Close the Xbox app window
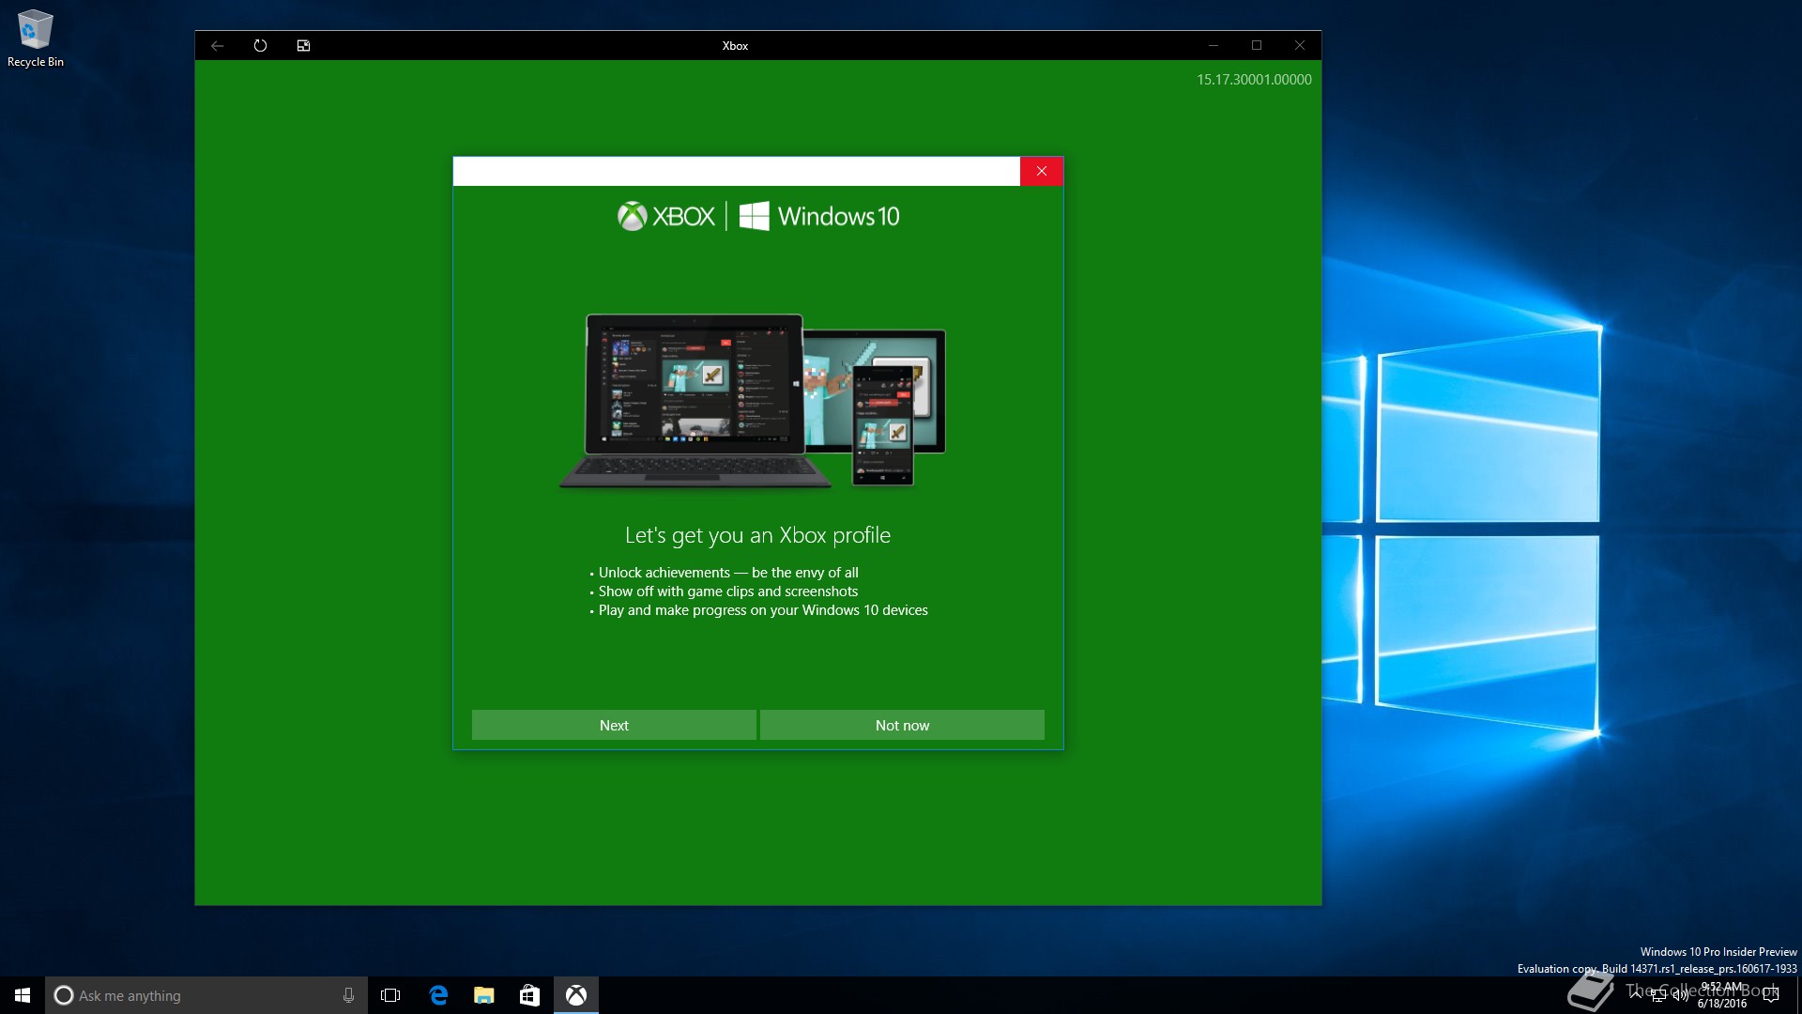1802x1014 pixels. (x=1300, y=45)
